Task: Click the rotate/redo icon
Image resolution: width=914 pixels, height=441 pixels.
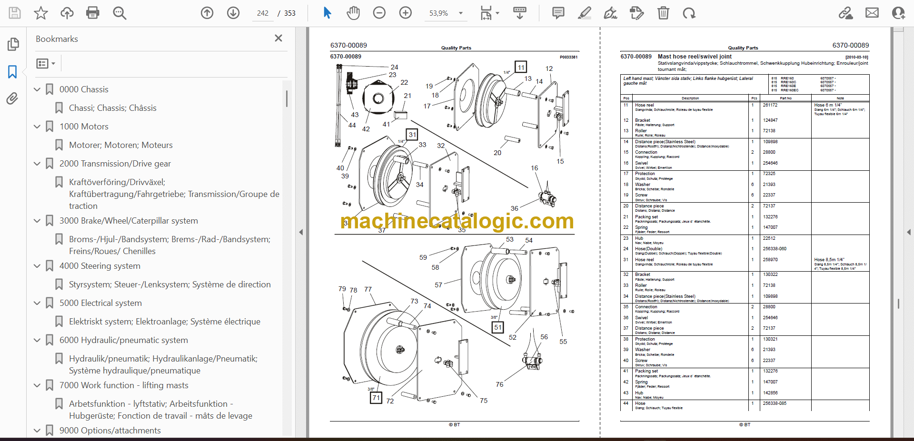Action: (689, 13)
